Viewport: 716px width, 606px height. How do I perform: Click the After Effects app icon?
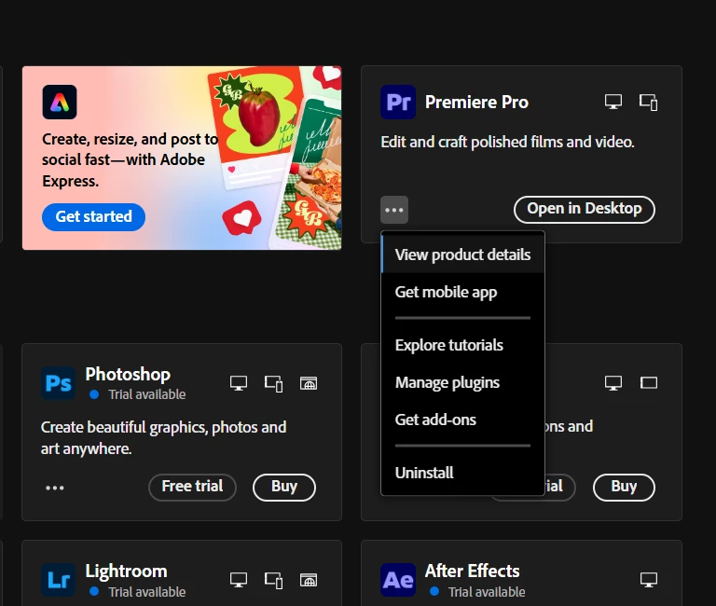(x=398, y=580)
